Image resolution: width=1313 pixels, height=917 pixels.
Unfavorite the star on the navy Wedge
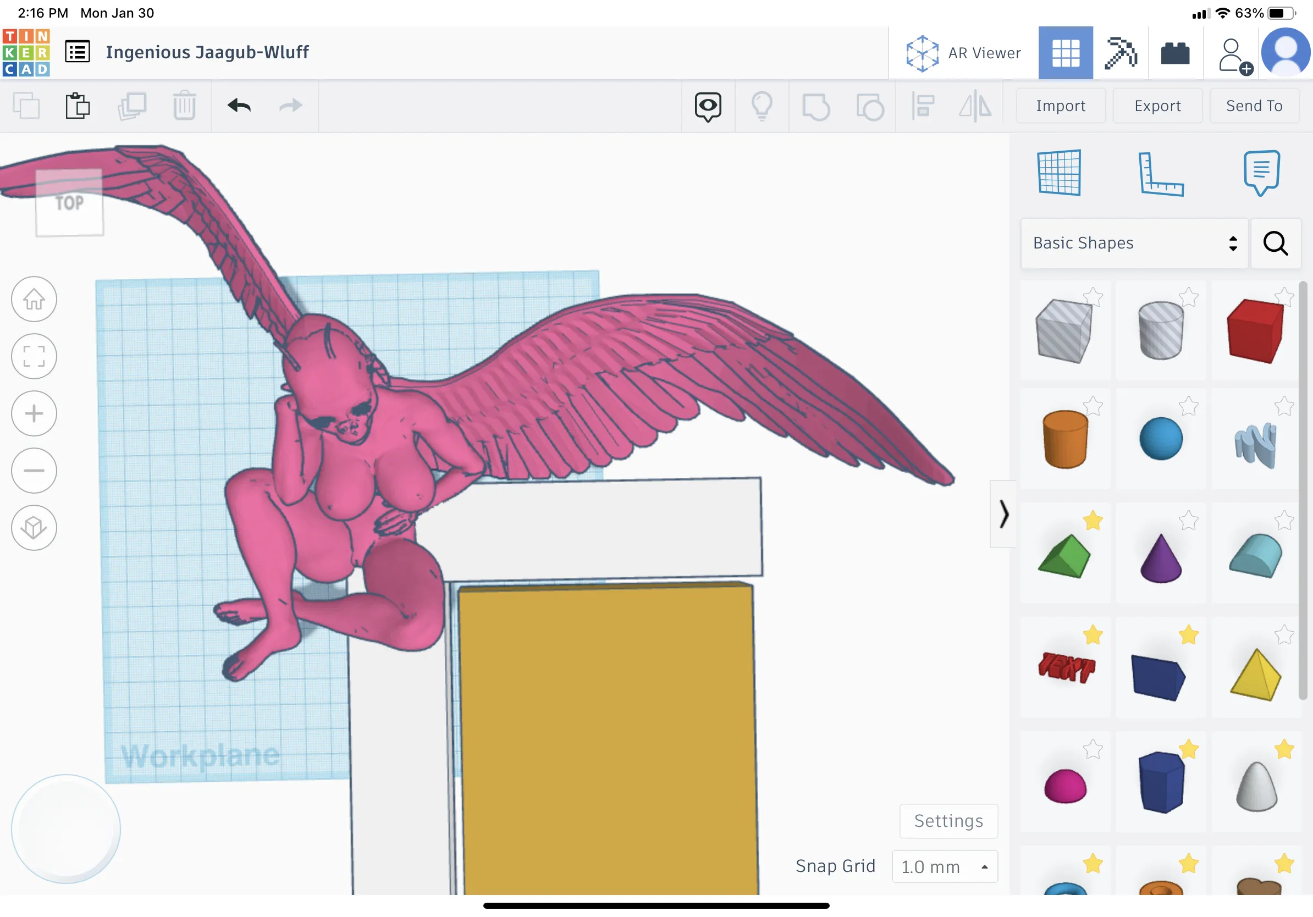(1188, 634)
